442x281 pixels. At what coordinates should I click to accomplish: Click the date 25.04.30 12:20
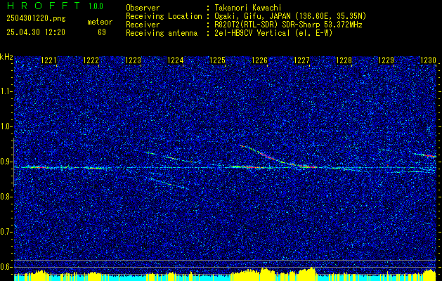(36, 32)
